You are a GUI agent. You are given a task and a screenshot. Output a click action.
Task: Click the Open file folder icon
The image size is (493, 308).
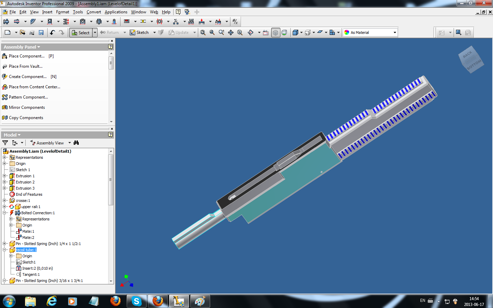pyautogui.click(x=23, y=33)
